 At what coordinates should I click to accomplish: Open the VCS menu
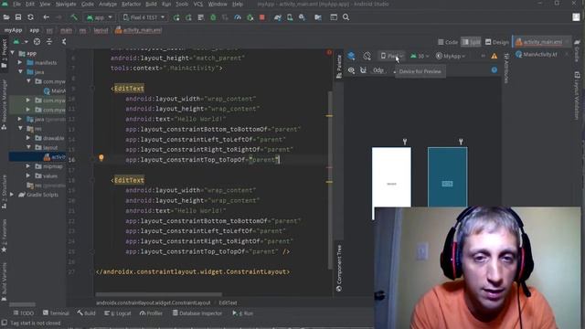(x=198, y=4)
